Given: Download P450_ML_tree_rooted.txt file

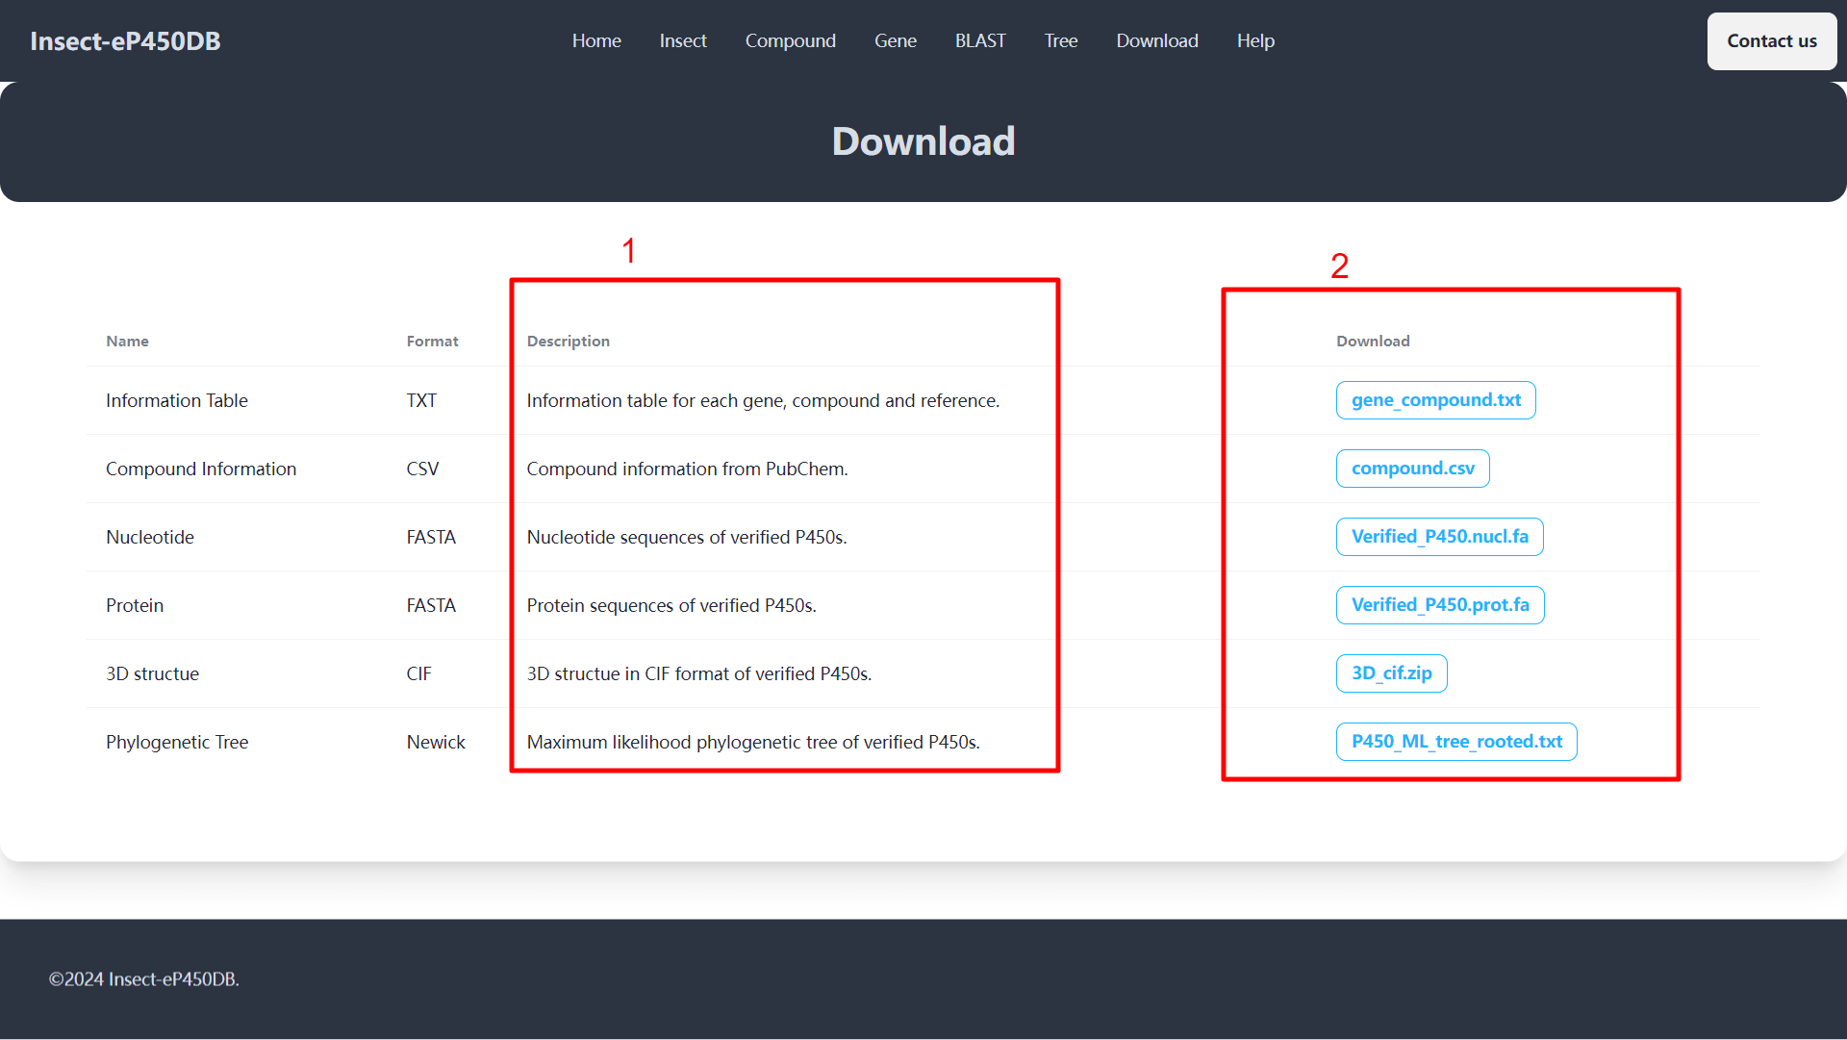Looking at the screenshot, I should (x=1456, y=742).
